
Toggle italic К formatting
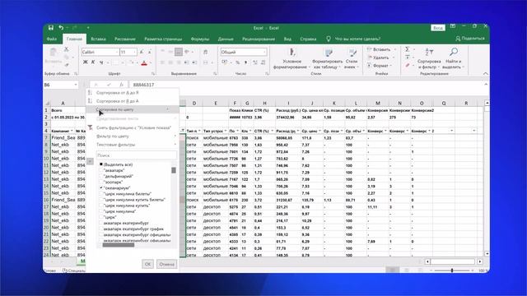(x=93, y=62)
